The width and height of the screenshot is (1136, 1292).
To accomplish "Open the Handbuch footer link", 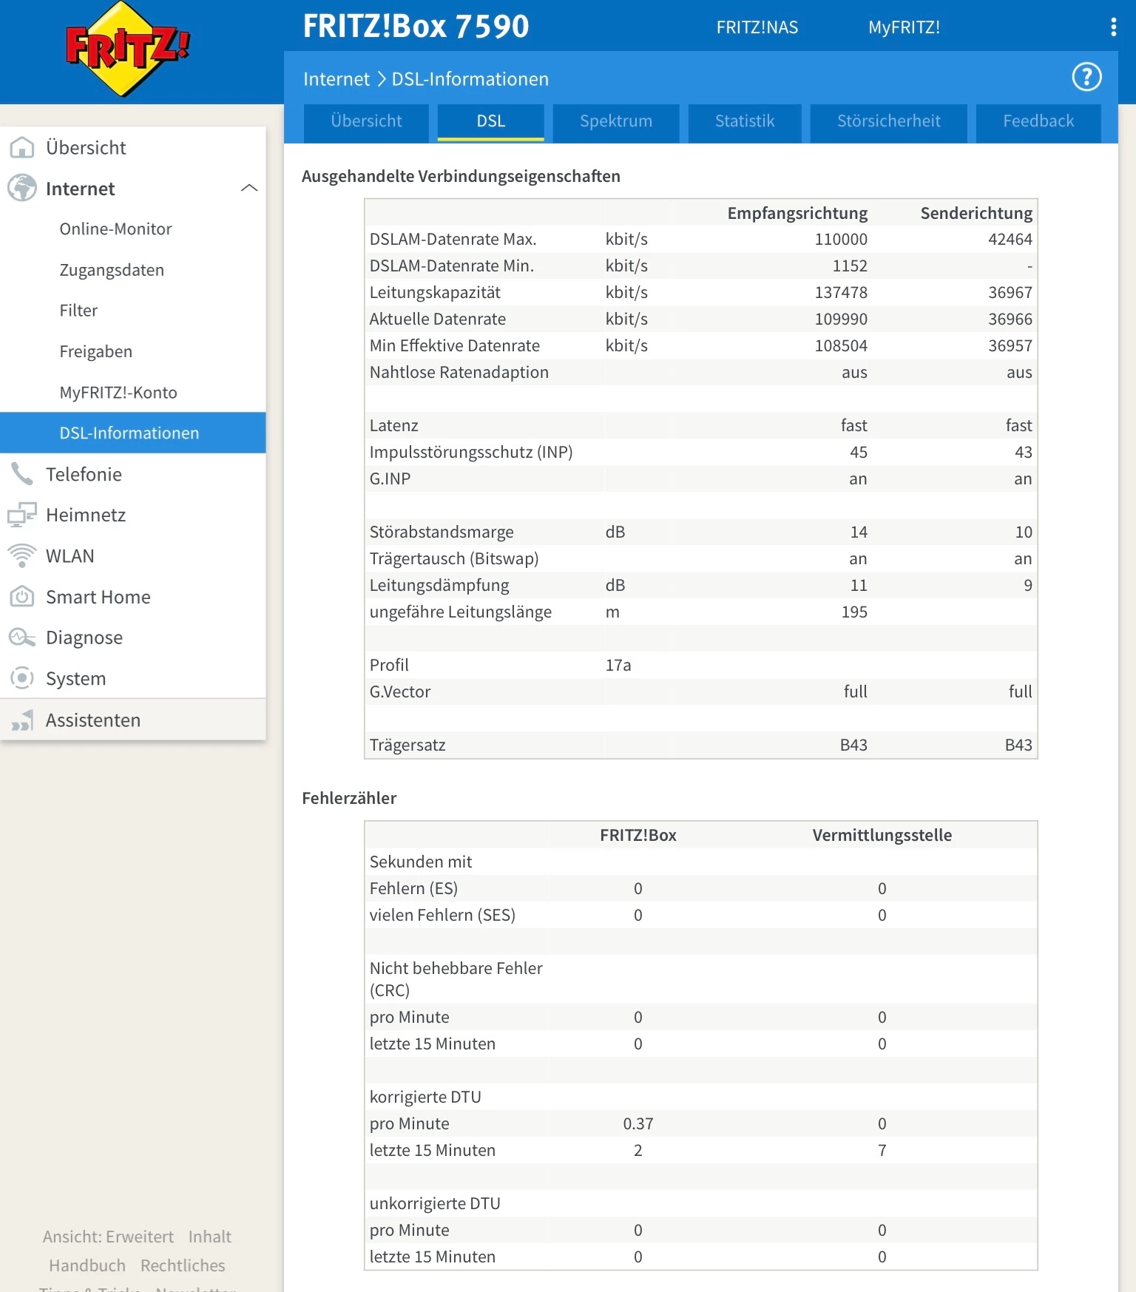I will coord(87,1265).
